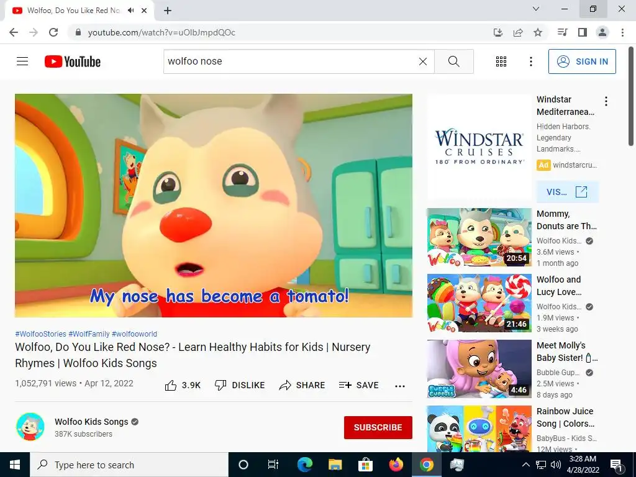Clear the search text with X icon
The image size is (636, 477).
pyautogui.click(x=422, y=61)
